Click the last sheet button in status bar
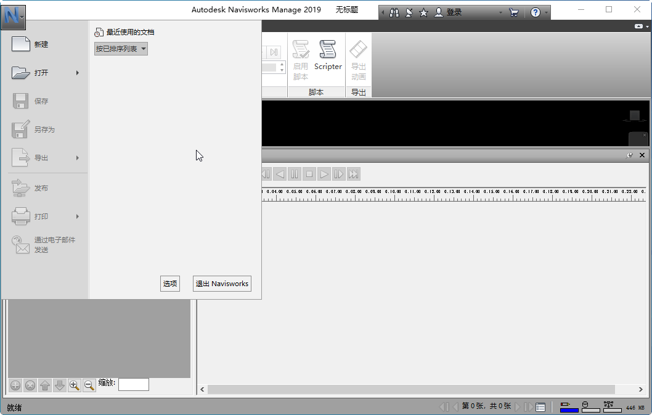652x415 pixels. 529,406
